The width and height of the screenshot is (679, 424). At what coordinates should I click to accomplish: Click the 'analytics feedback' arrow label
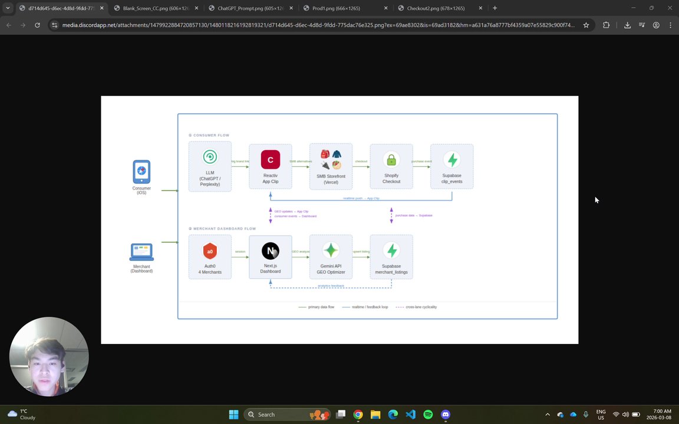tap(331, 286)
